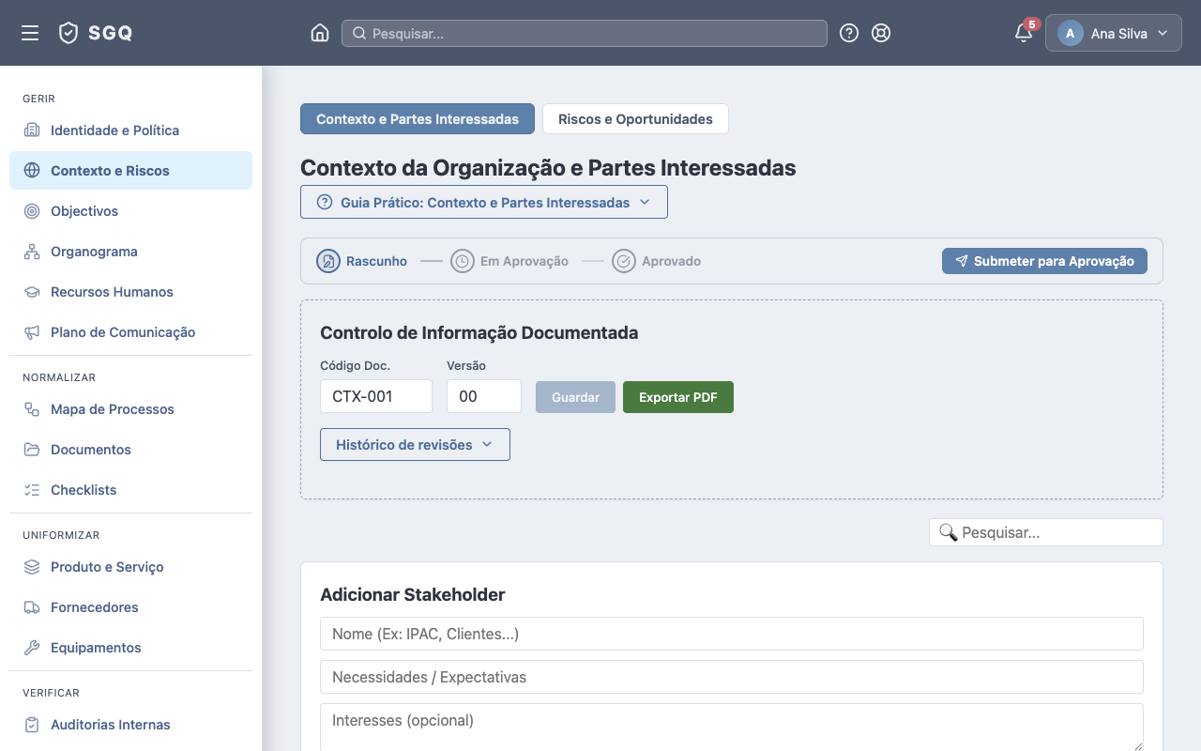The width and height of the screenshot is (1201, 751).
Task: Click Recursos Humanos graduation cap icon
Action: pos(32,291)
